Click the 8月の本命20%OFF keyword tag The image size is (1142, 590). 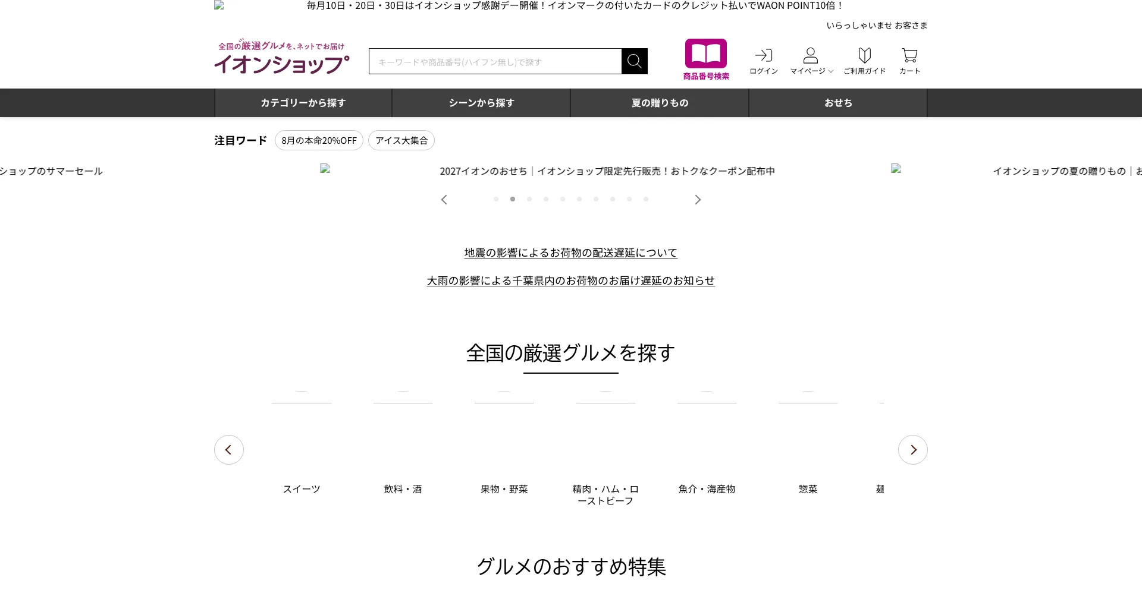319,140
